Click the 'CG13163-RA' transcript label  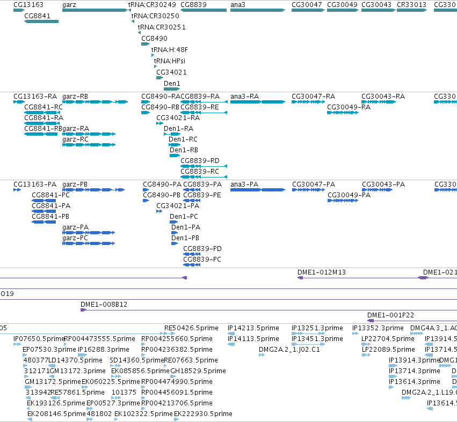(x=35, y=97)
